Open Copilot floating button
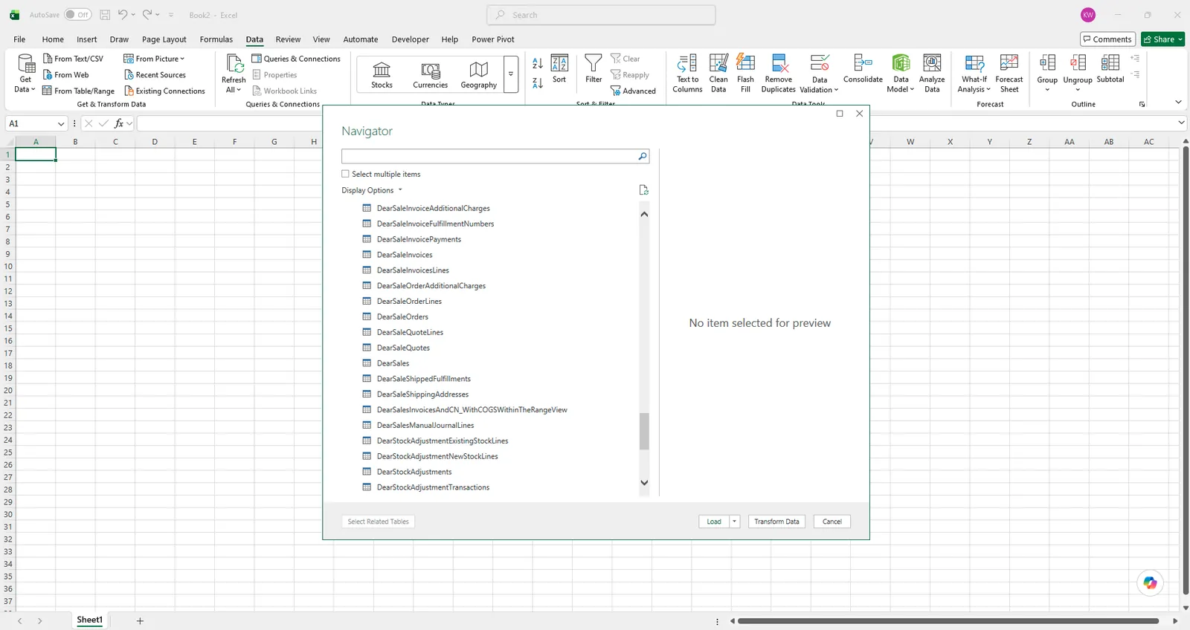Viewport: 1190px width, 630px height. coord(1151,582)
